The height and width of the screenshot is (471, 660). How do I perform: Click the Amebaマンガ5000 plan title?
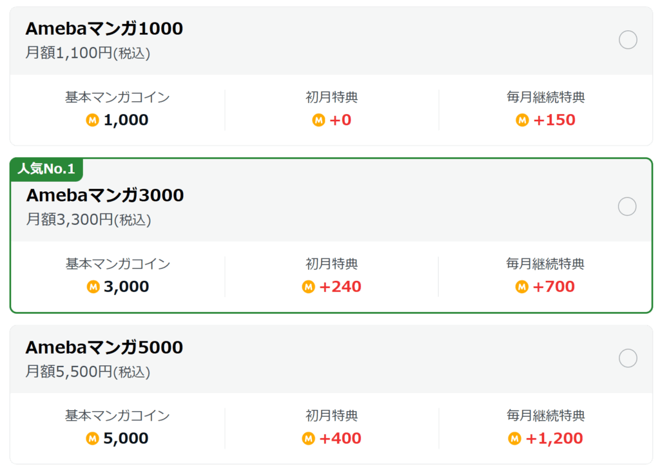(x=104, y=347)
